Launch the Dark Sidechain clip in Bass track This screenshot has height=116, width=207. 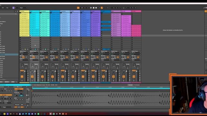pyautogui.click(x=30, y=35)
